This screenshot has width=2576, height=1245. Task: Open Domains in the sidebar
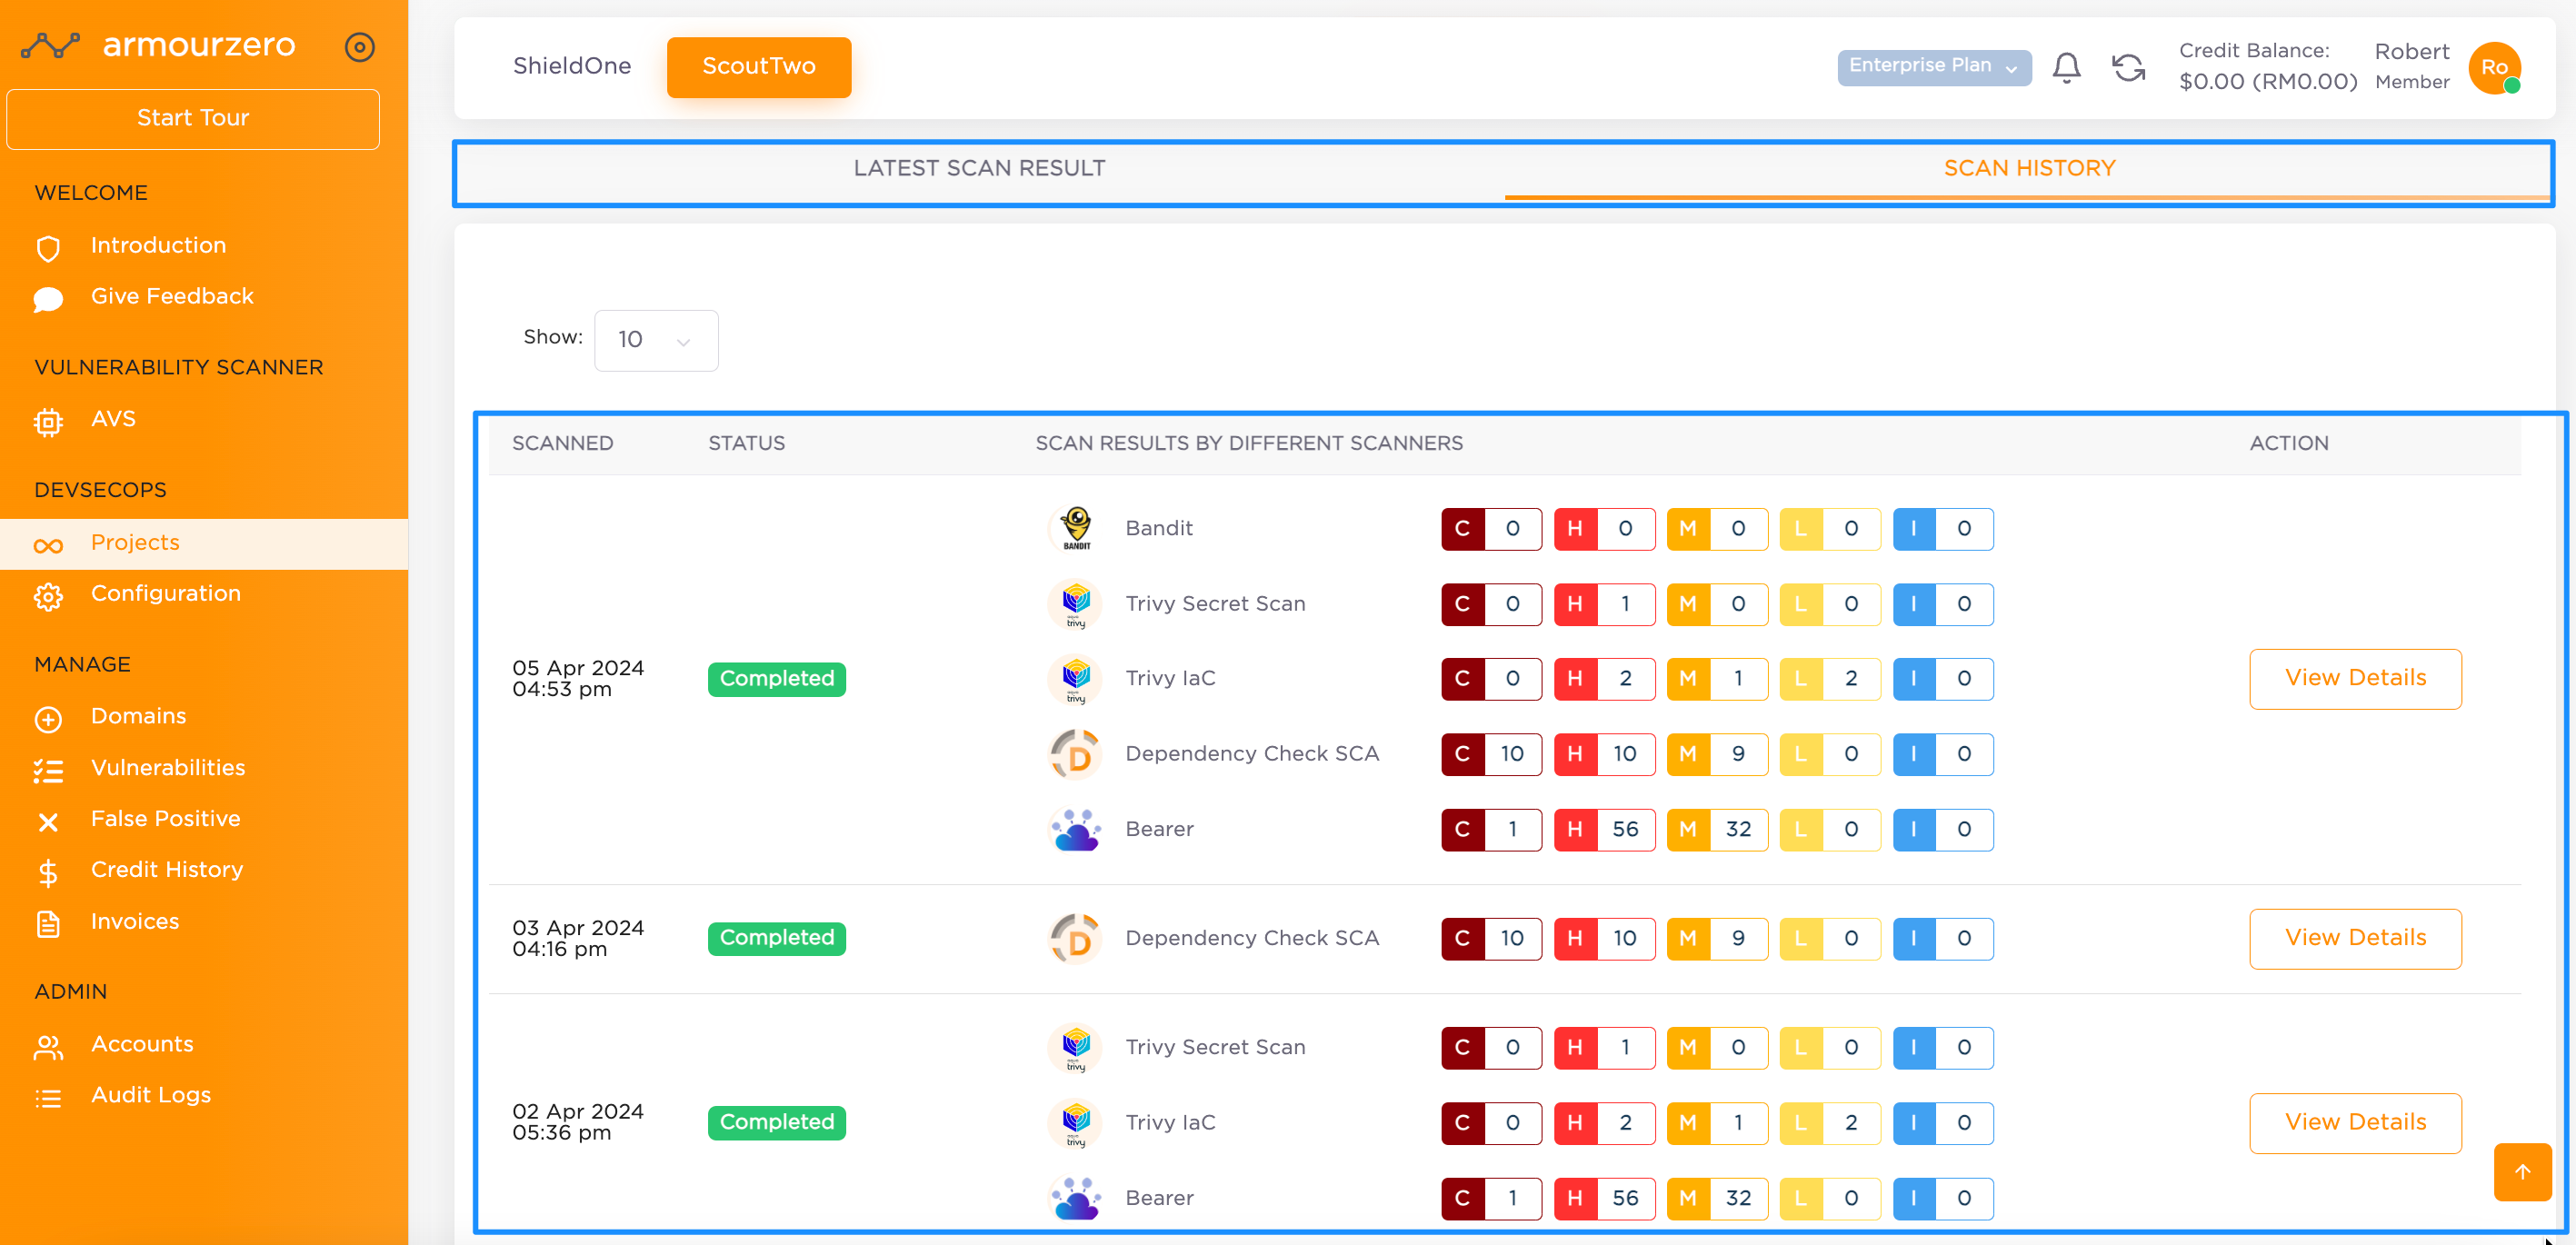[x=138, y=716]
